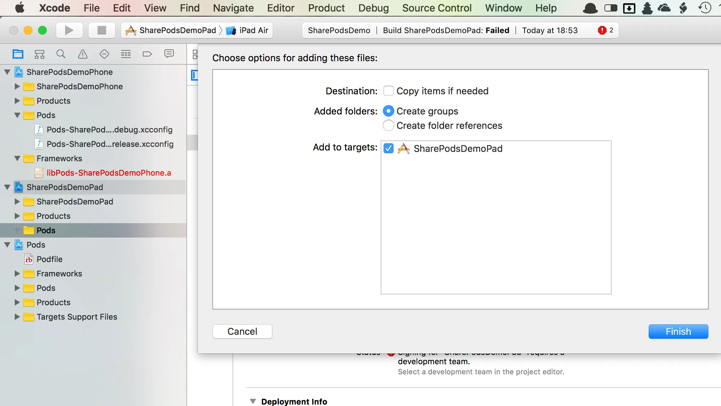Expand the SharePodsDemoPad group folder
The height and width of the screenshot is (406, 721).
pos(17,202)
